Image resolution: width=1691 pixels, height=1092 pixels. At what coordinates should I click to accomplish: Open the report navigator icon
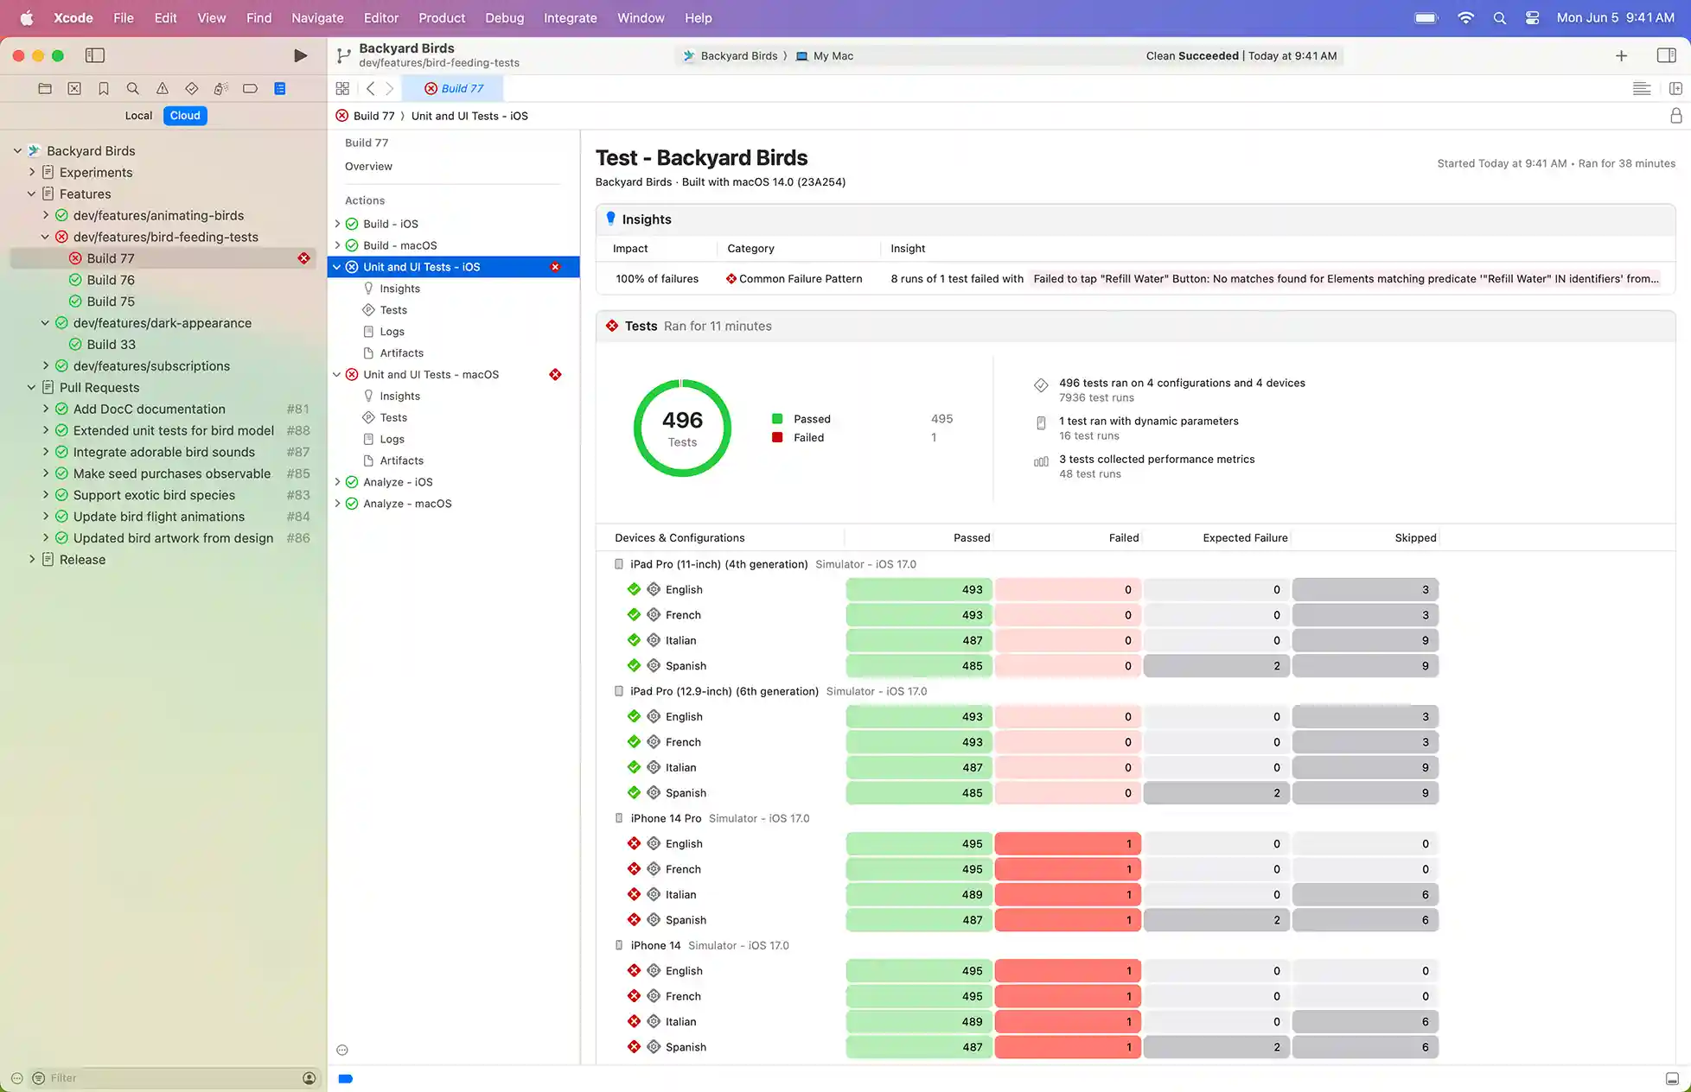tap(279, 88)
